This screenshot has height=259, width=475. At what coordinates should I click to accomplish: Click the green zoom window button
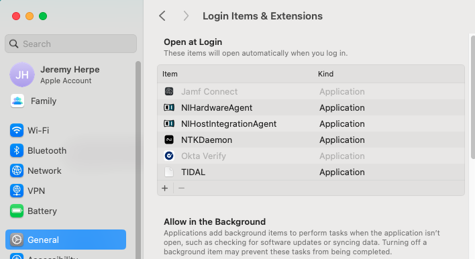coord(43,16)
